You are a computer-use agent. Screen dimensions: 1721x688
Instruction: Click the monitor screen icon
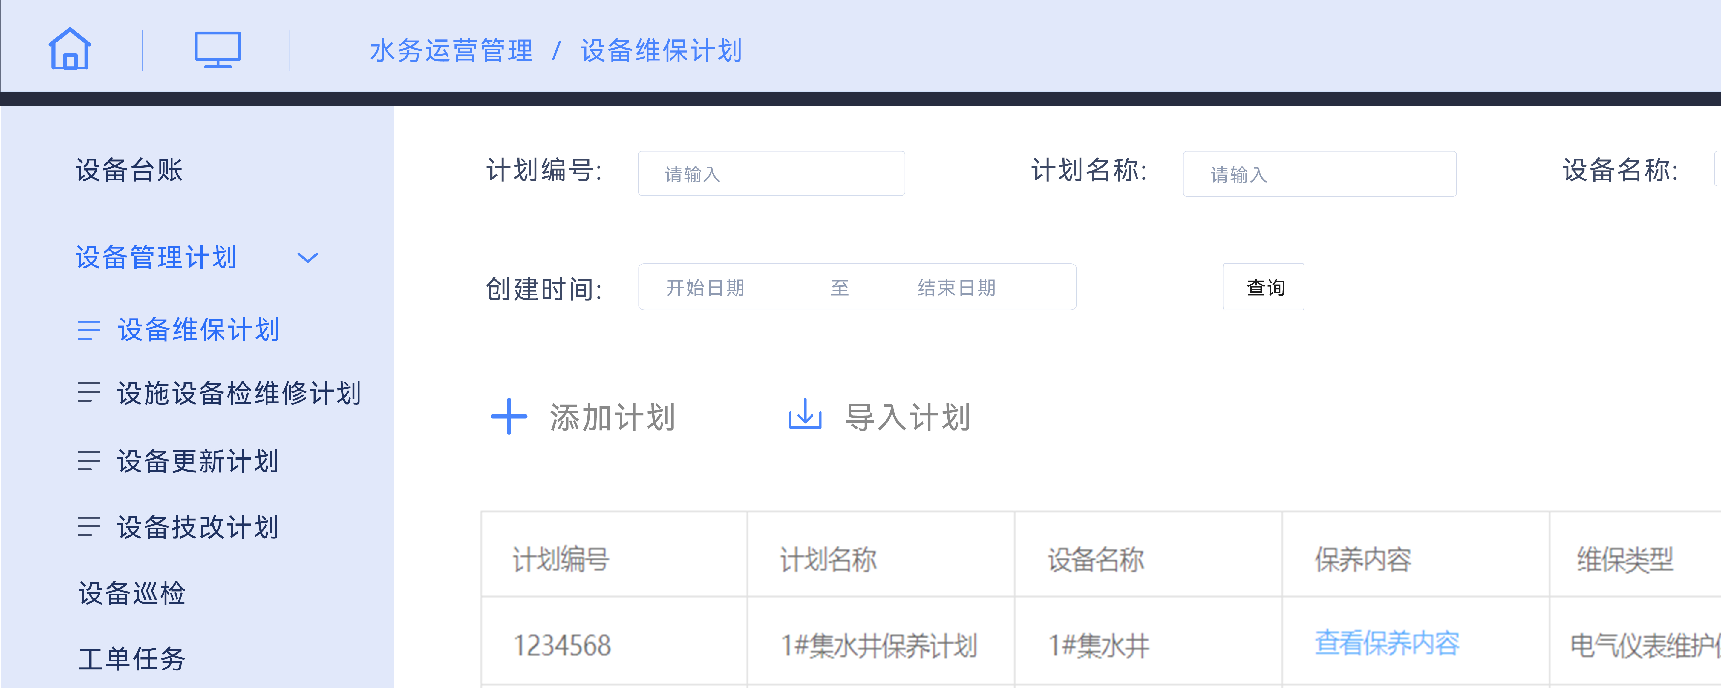pyautogui.click(x=218, y=50)
